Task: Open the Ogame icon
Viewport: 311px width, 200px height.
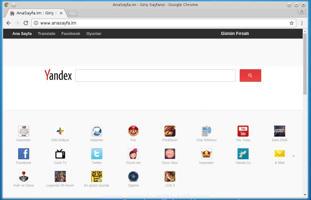Action: pos(133,176)
